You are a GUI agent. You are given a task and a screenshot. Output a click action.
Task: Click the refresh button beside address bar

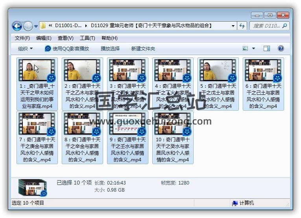click(242, 26)
